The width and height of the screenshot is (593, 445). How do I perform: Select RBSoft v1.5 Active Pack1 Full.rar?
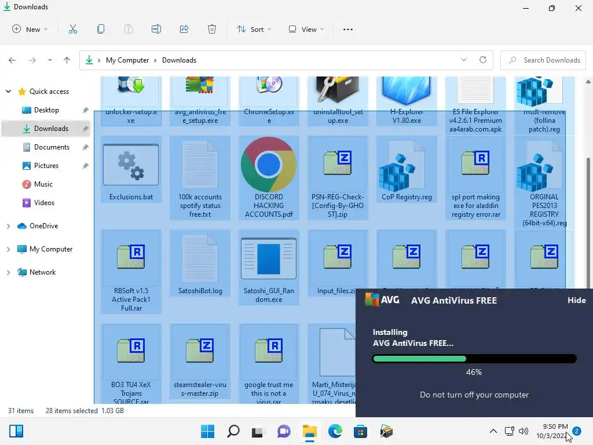point(131,272)
